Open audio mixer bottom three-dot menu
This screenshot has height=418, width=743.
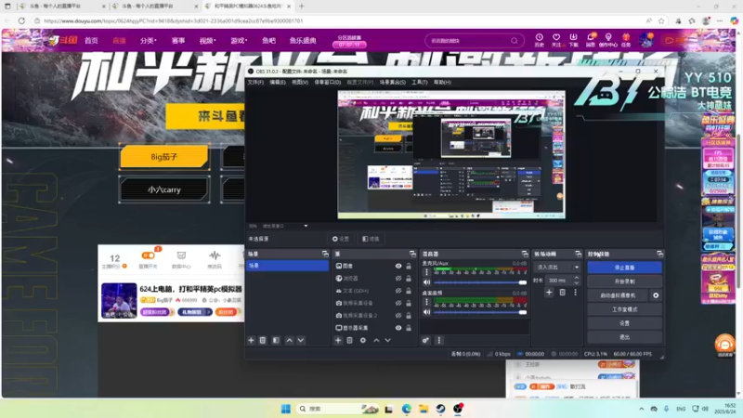[438, 340]
